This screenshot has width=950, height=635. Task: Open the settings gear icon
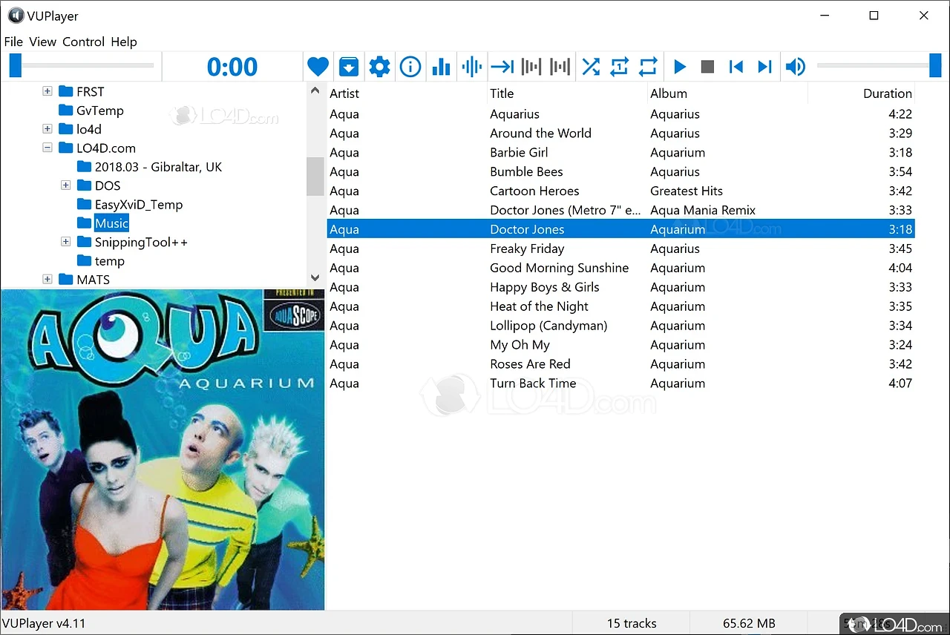(x=379, y=66)
